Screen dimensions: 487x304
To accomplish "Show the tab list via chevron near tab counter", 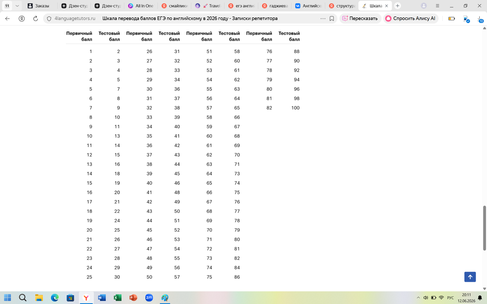I will click(x=17, y=6).
